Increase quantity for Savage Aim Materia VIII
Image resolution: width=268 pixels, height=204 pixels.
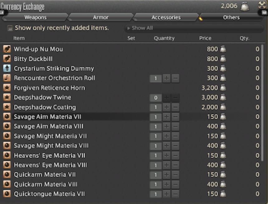166,127
